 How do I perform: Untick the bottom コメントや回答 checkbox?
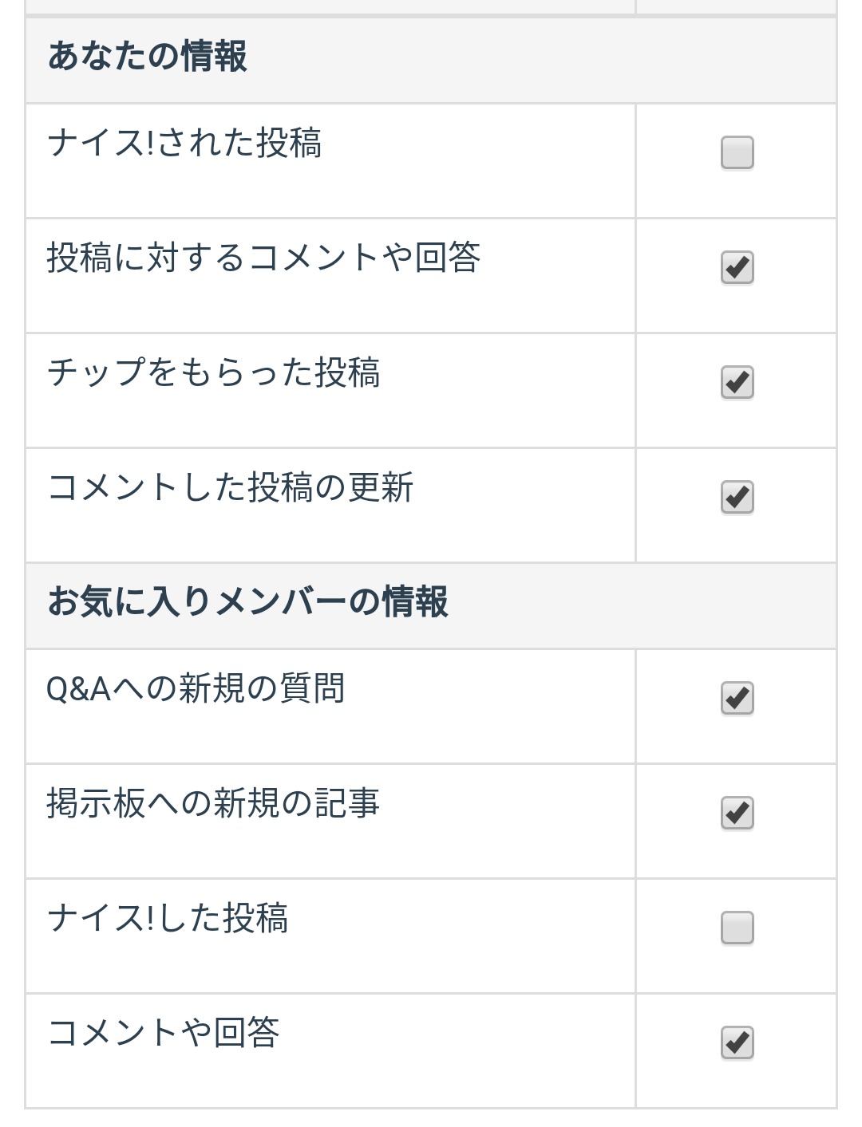point(737,1042)
